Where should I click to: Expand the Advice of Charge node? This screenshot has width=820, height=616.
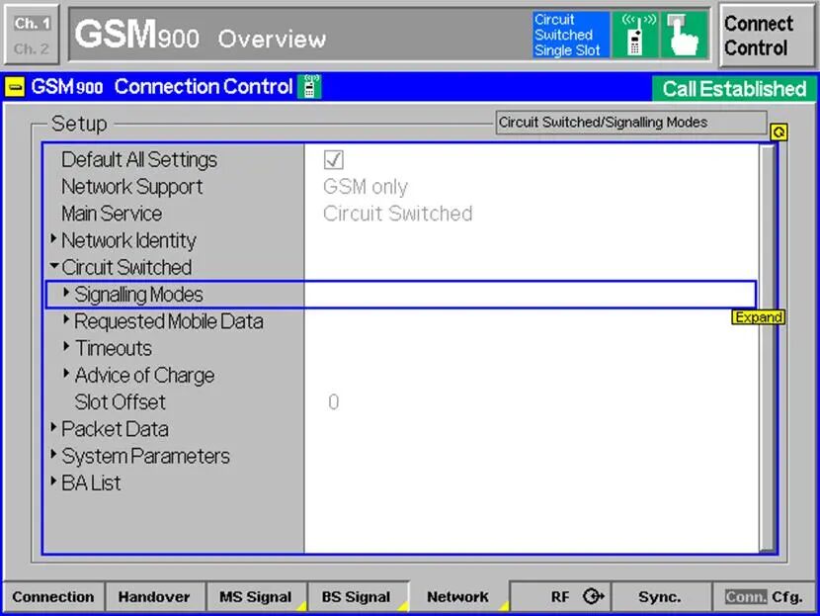pyautogui.click(x=66, y=373)
